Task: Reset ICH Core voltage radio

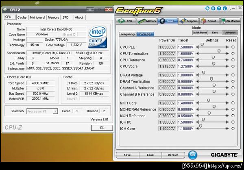Action: click(233, 129)
